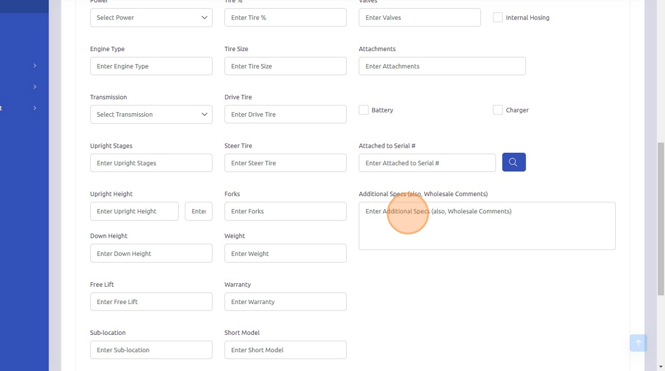
Task: Click the Short Model input field
Action: pos(285,350)
